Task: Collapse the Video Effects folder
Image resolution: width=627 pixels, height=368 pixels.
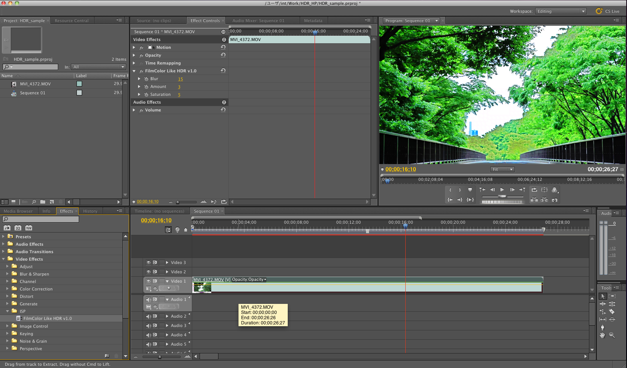Action: click(3, 259)
